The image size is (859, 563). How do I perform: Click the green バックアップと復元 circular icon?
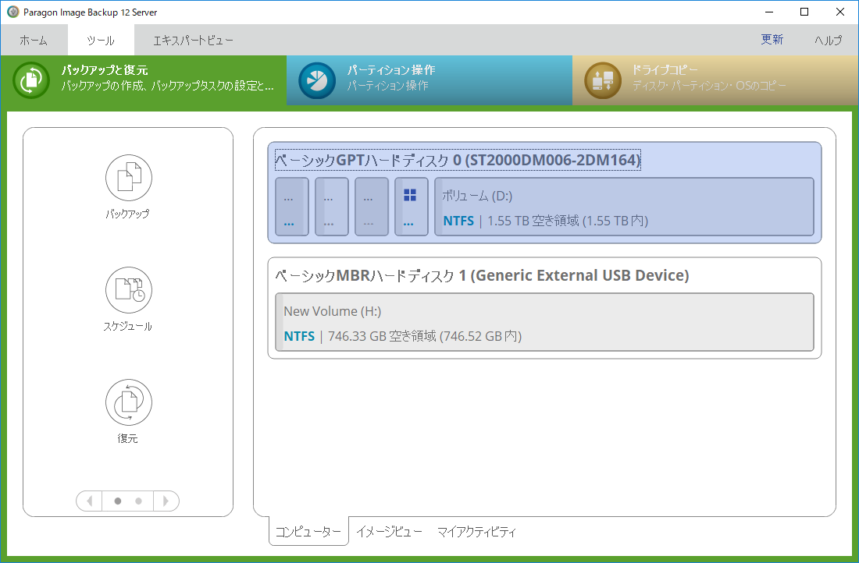click(31, 80)
